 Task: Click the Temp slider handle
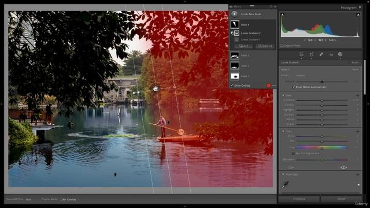(322, 136)
